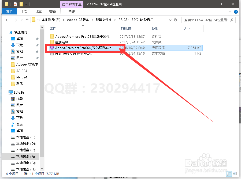Viewport: 241px width, 179px height.
Task: Open the 管理 ribbon tab
Action: (72, 12)
